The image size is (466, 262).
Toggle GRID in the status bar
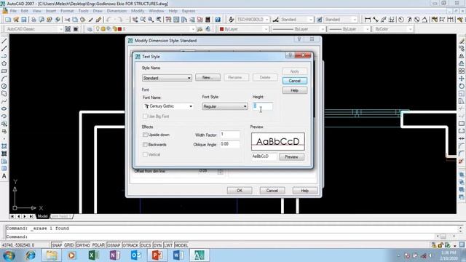click(x=69, y=245)
